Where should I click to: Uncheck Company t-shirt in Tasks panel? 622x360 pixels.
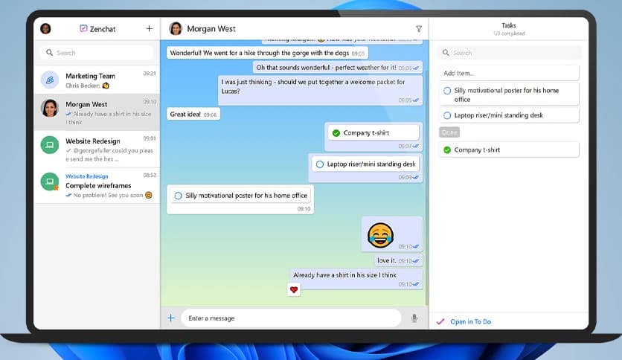[447, 150]
